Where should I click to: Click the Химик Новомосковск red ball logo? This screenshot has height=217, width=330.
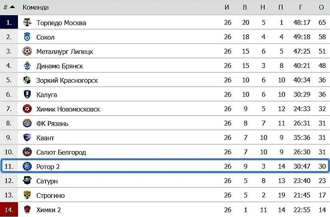pos(27,109)
